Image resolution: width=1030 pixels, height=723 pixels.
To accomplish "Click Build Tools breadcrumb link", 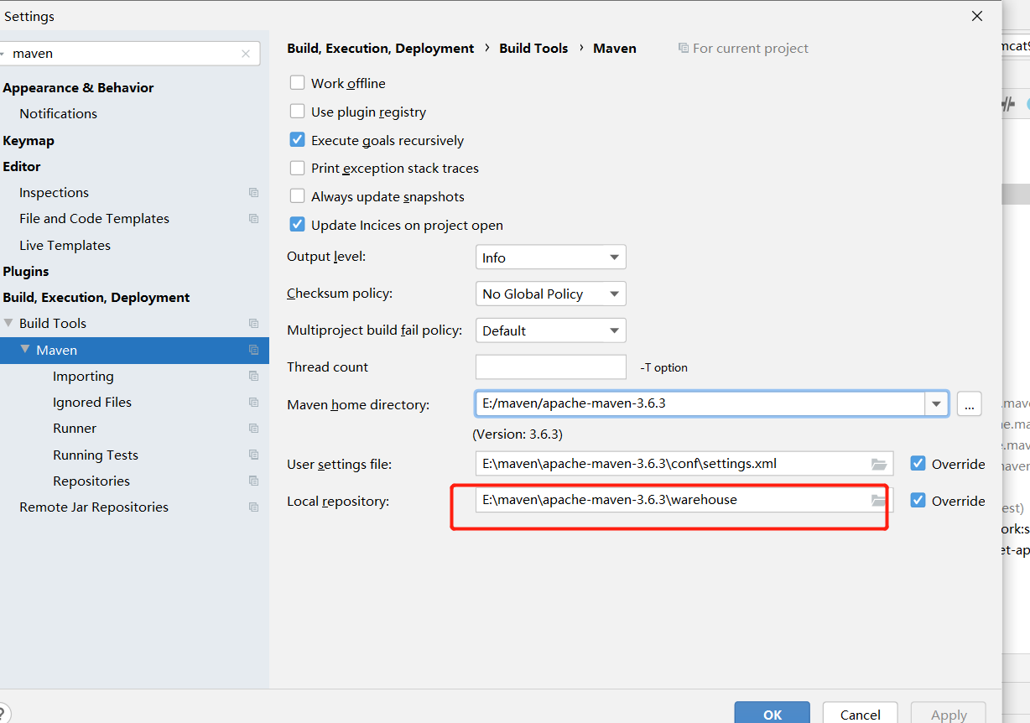I will [x=533, y=49].
